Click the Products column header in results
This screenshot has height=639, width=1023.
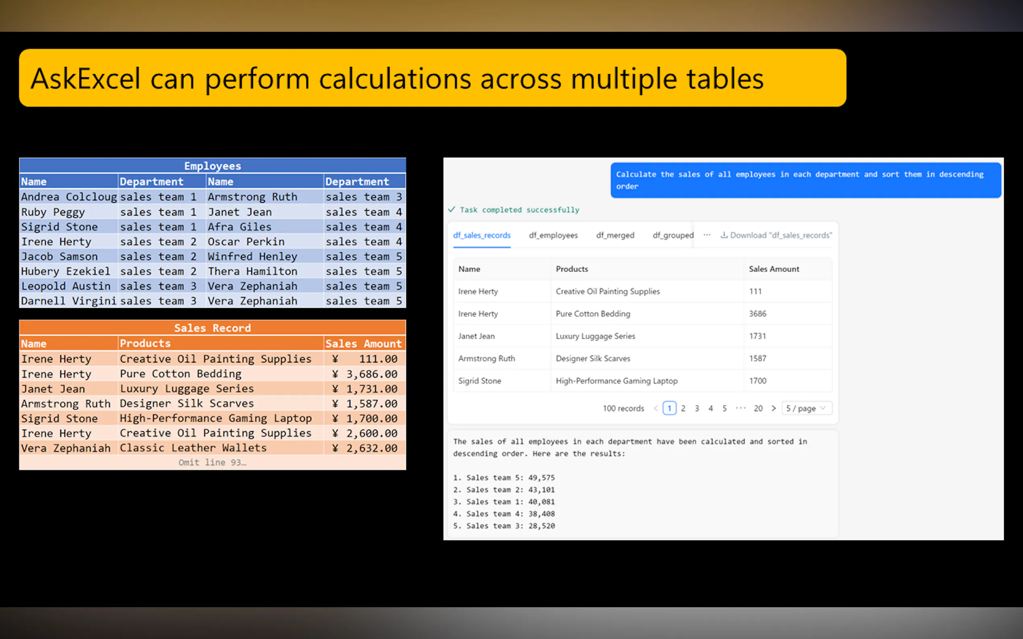572,269
